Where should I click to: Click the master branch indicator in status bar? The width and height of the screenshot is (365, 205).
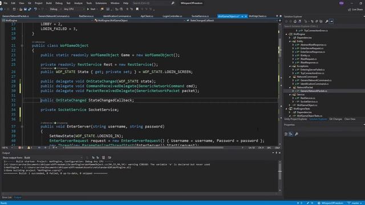click(355, 203)
